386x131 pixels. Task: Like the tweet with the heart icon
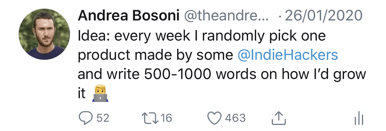215,118
